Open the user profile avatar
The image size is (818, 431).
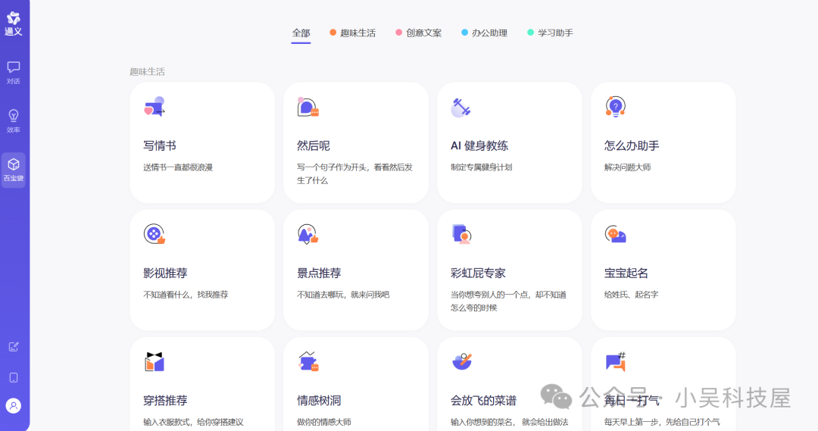coord(14,405)
